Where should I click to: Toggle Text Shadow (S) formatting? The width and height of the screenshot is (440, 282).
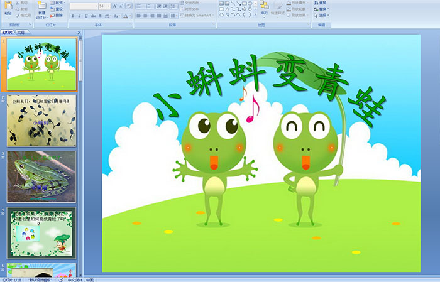tap(101, 16)
